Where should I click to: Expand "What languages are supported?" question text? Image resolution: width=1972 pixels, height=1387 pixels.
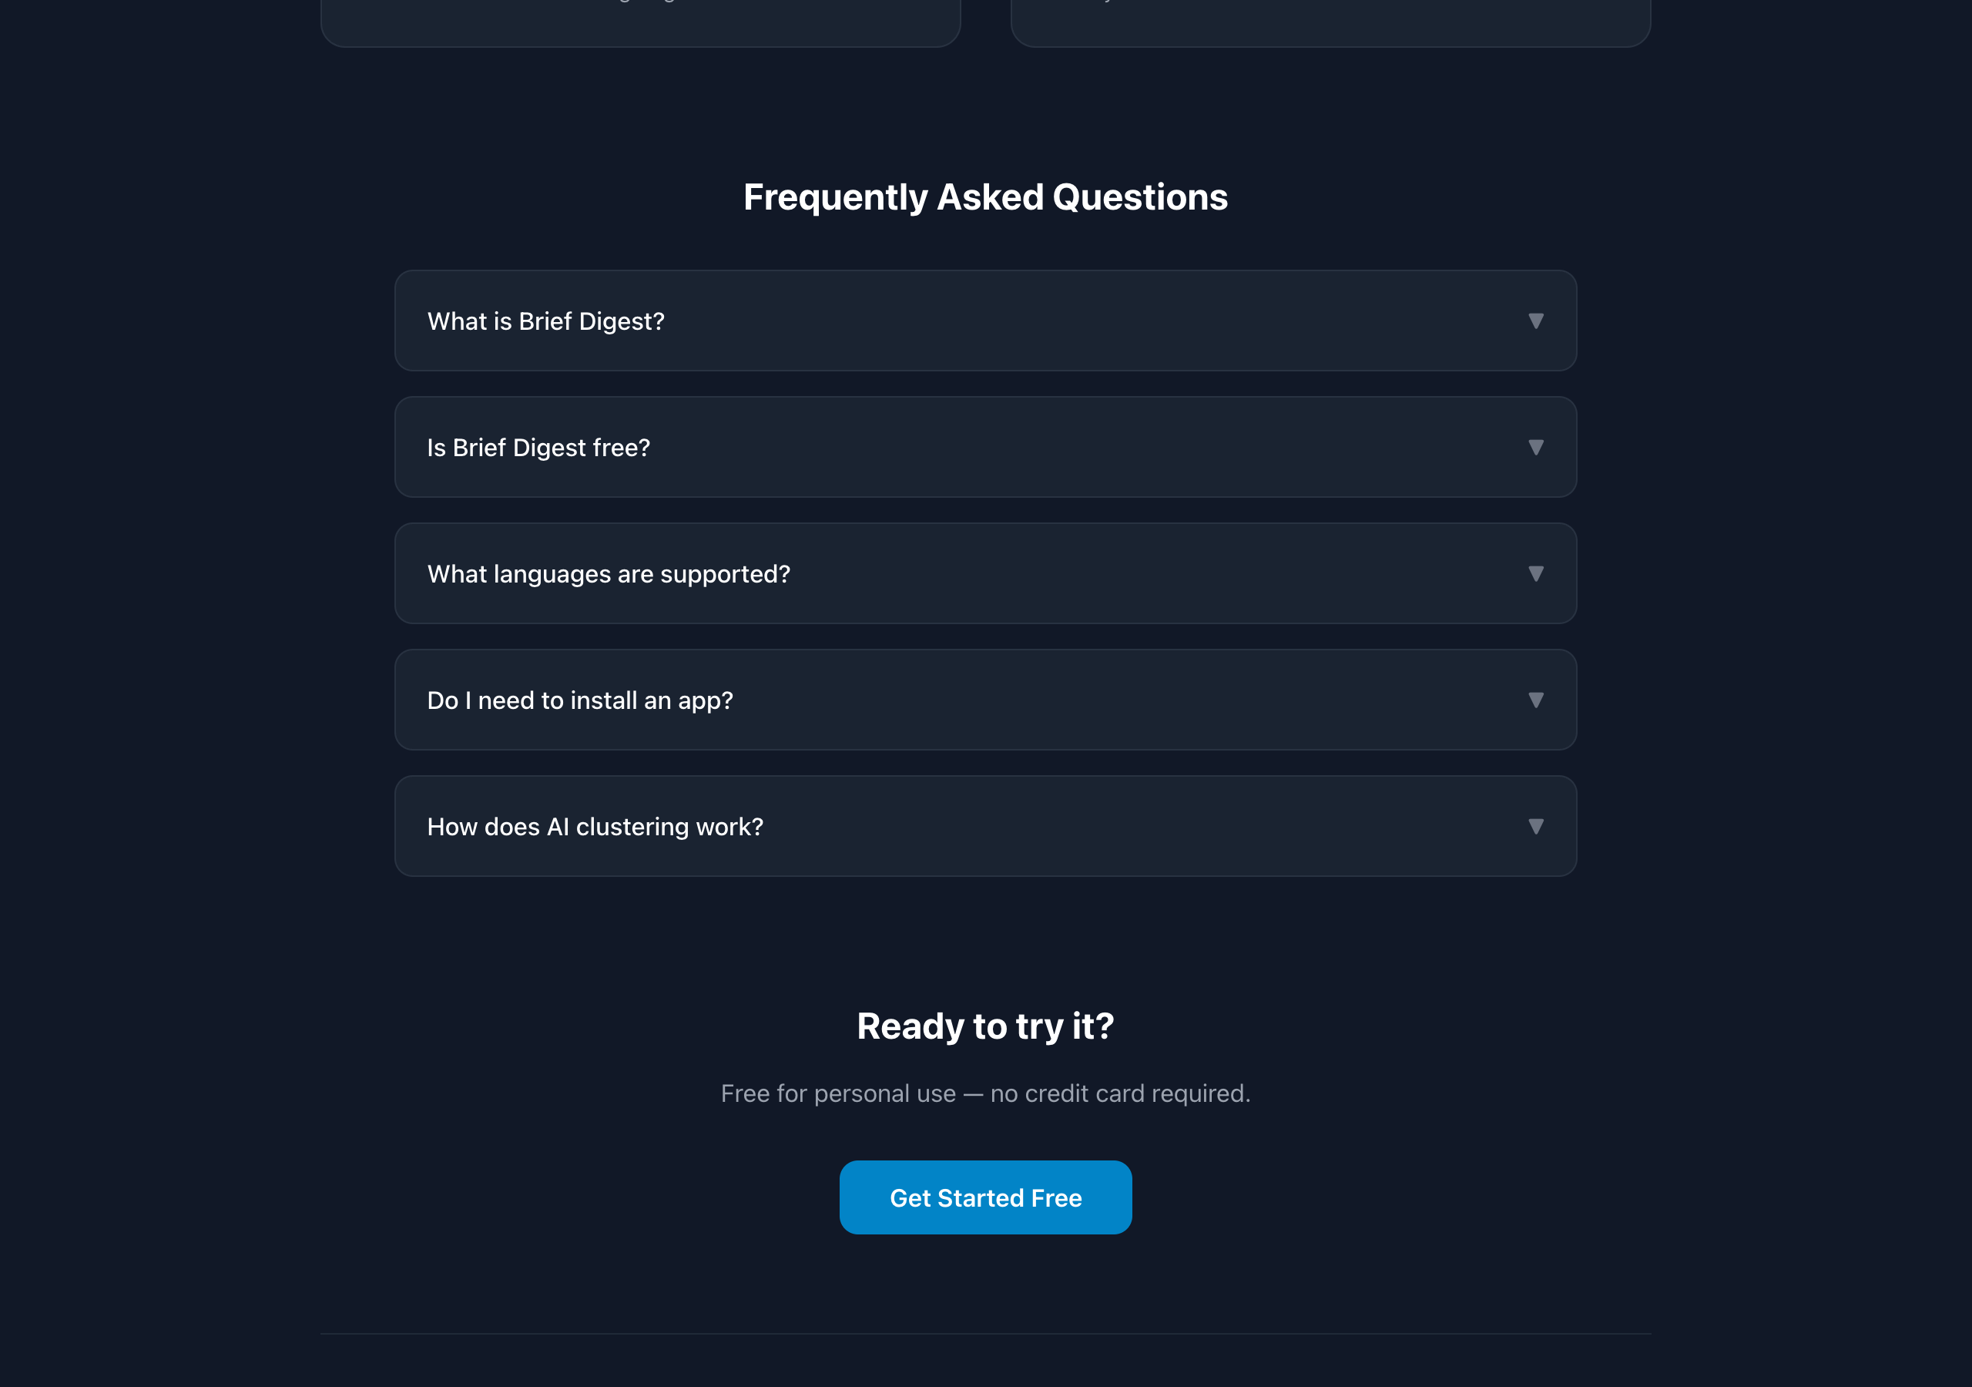click(x=608, y=574)
